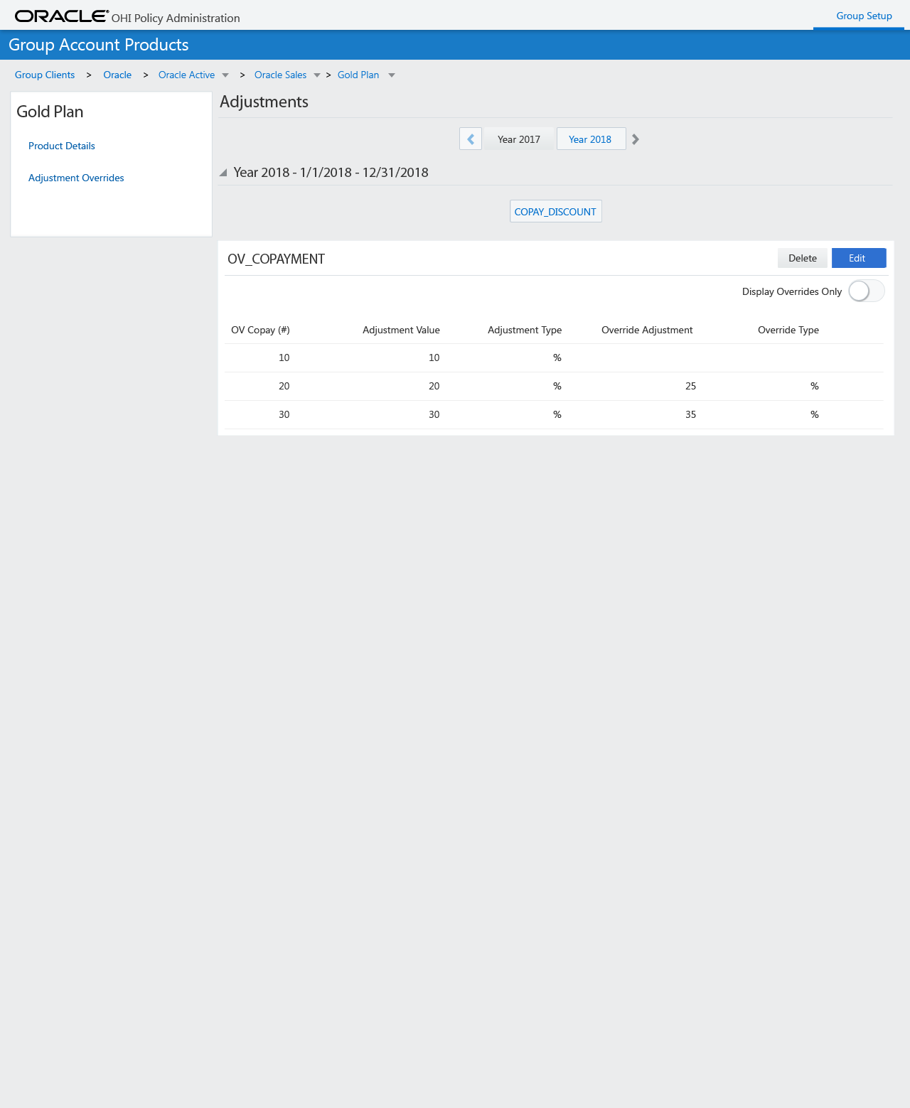The image size is (910, 1108).
Task: Click the previous year arrow button
Action: 471,139
